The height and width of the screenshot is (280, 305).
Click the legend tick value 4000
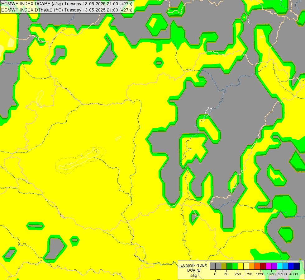(294, 274)
